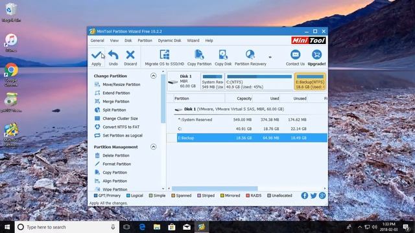Select the E:Backup partition row
Viewport: 415px width, 233px height.
252,138
